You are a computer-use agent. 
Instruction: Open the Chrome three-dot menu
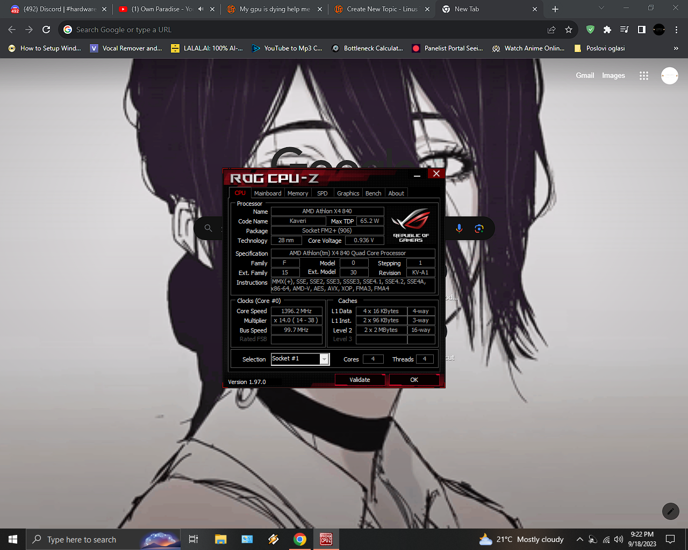pos(676,30)
